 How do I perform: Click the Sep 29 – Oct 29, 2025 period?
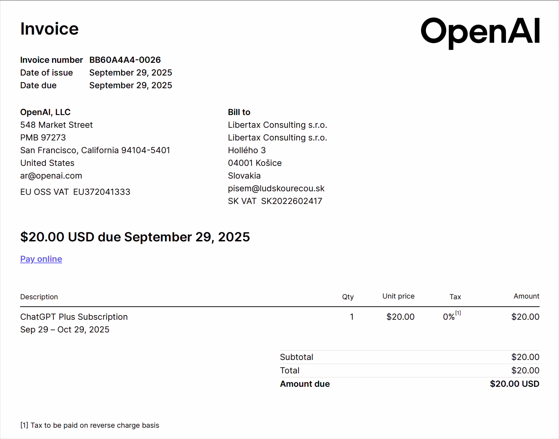[65, 330]
